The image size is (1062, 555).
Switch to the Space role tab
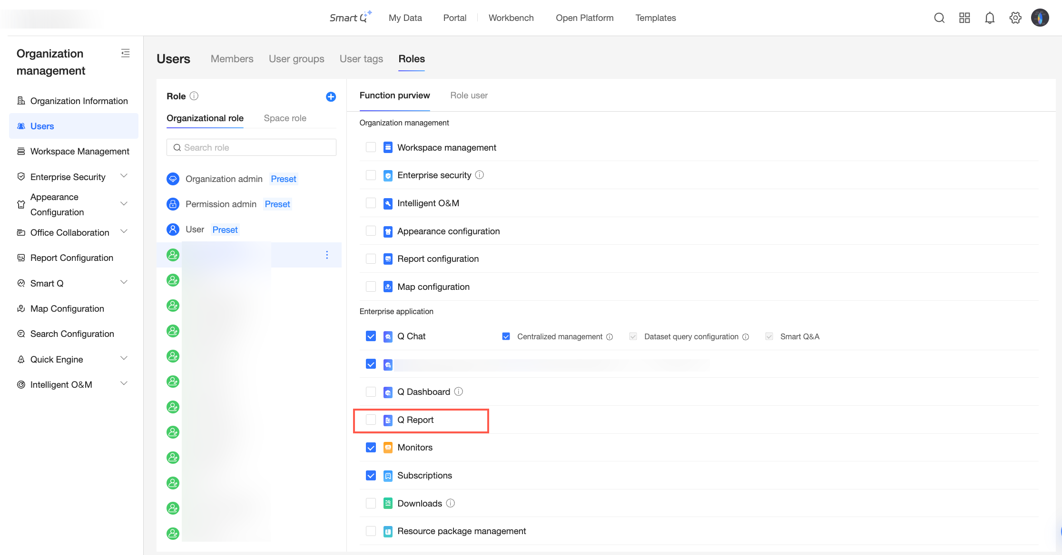(x=285, y=118)
